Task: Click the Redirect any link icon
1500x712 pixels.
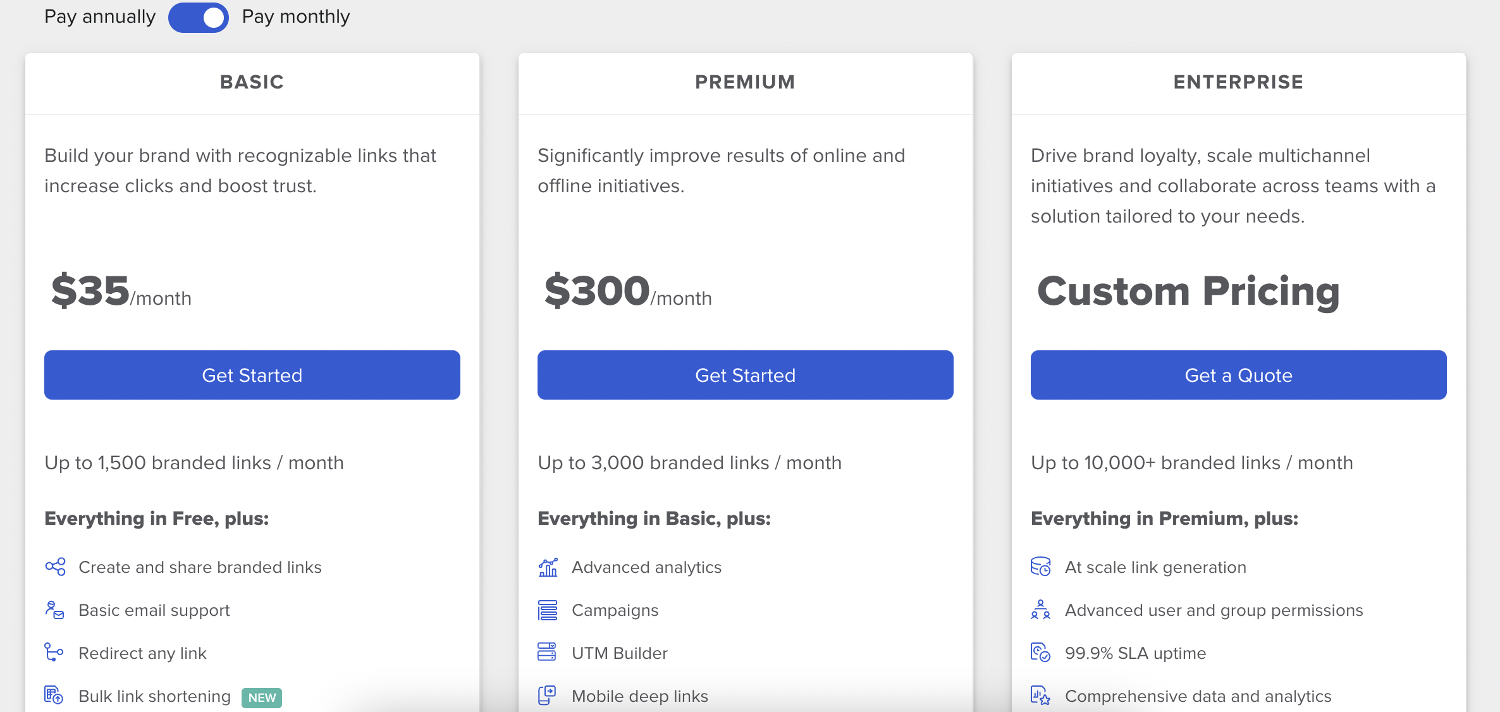Action: pyautogui.click(x=54, y=652)
